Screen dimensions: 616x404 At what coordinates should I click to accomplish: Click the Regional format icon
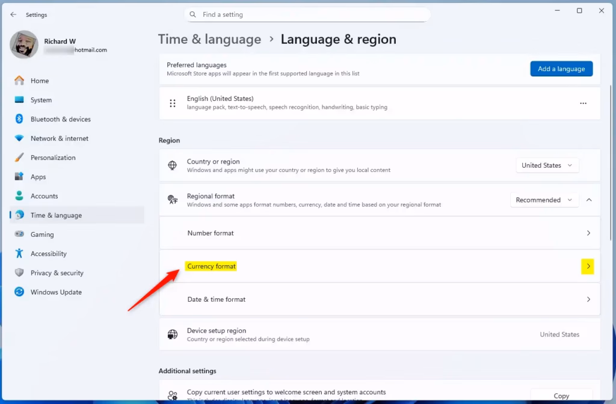pyautogui.click(x=173, y=200)
